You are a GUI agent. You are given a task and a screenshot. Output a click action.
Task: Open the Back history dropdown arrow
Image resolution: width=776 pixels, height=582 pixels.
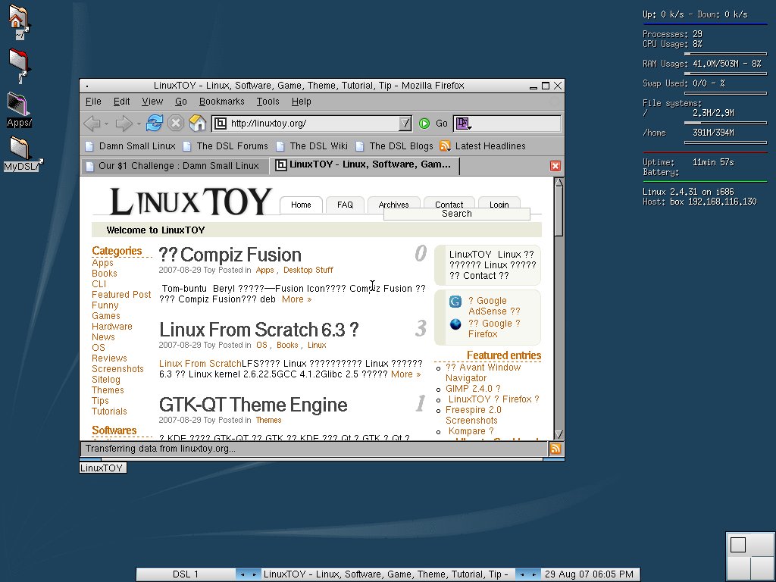point(107,124)
